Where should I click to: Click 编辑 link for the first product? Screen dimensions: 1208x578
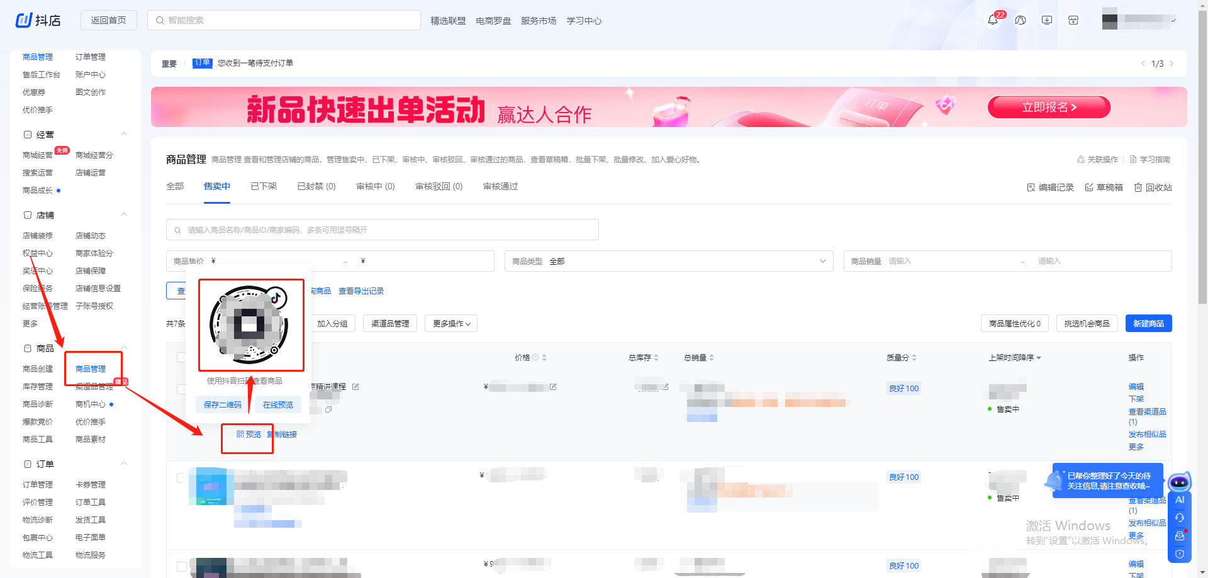coord(1136,387)
